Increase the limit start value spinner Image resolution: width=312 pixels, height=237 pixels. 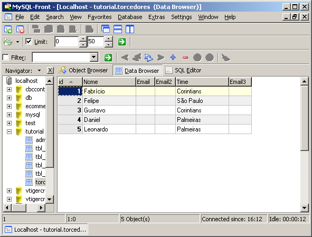pyautogui.click(x=83, y=39)
